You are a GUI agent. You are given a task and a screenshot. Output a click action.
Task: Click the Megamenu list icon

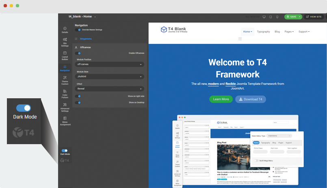pos(76,39)
